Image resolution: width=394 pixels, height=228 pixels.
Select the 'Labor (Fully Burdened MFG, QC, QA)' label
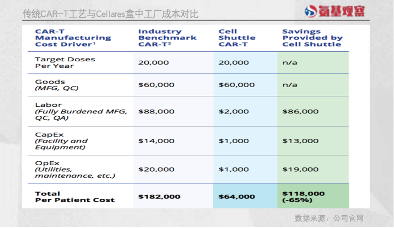click(x=81, y=111)
